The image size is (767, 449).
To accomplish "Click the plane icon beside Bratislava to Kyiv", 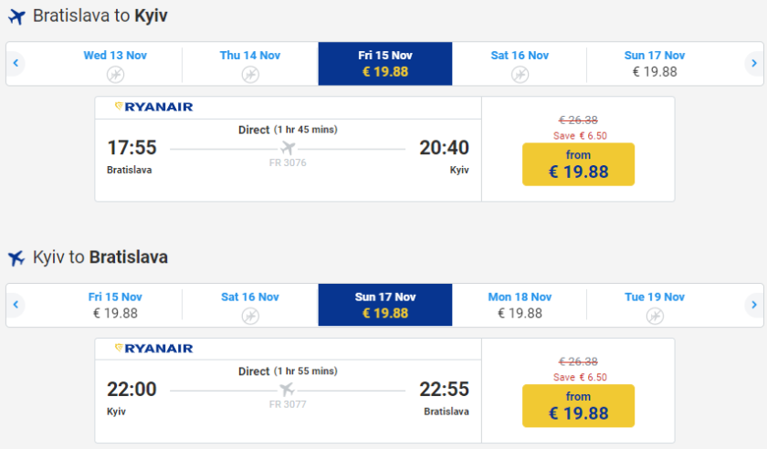I will [16, 17].
